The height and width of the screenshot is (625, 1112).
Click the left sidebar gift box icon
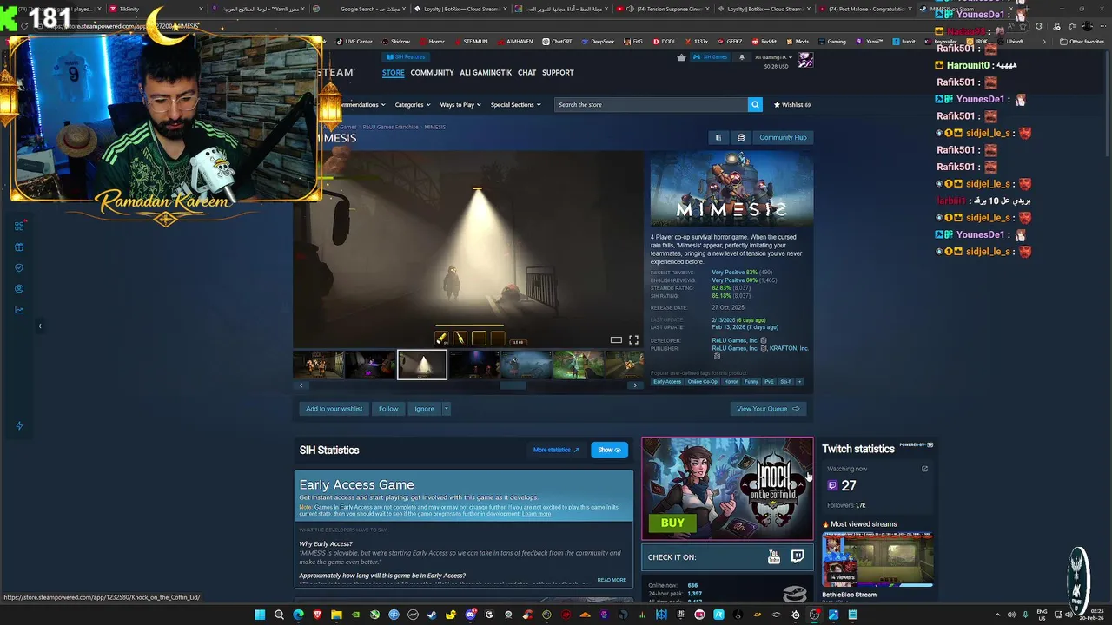point(19,247)
